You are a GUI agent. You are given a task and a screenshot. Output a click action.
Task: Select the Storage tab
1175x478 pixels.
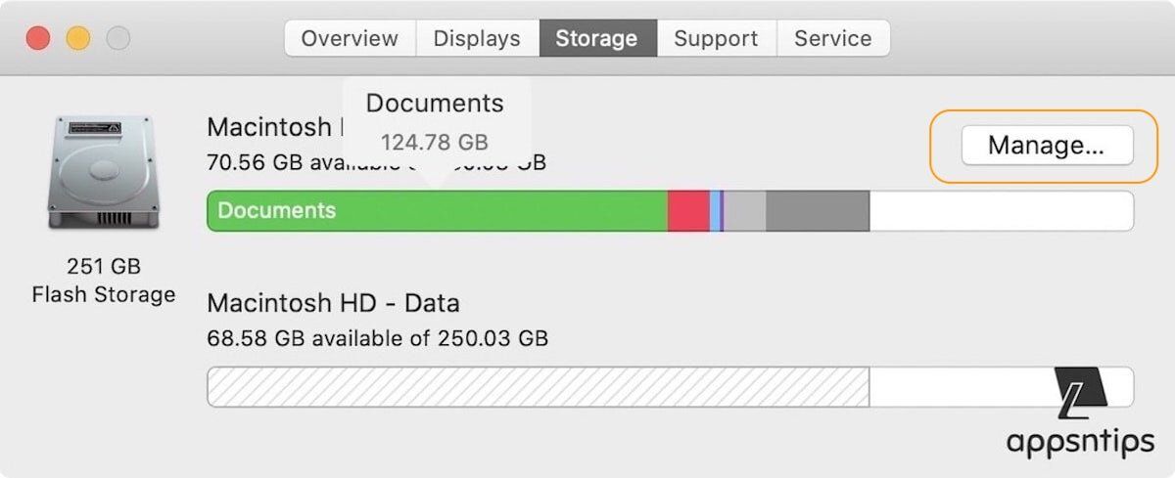point(596,39)
